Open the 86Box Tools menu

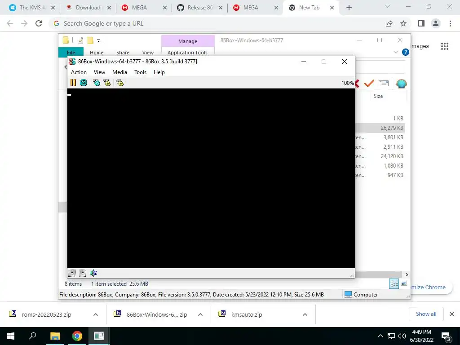[x=141, y=72]
